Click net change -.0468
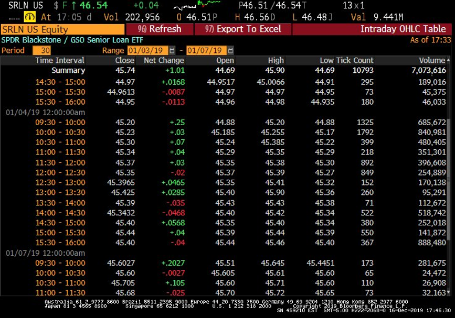 (173, 213)
